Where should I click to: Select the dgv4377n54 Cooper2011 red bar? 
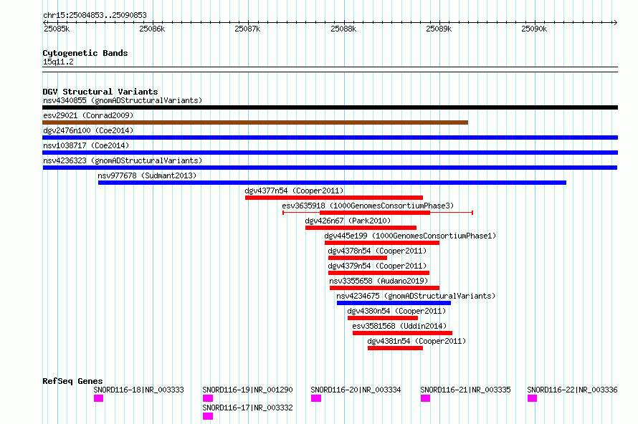pos(333,198)
